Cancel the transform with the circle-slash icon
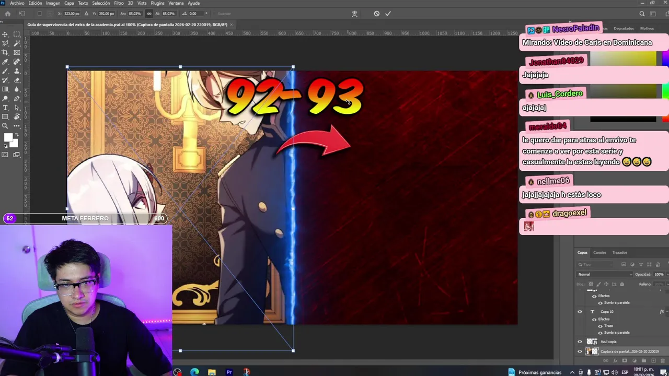Screen dimensions: 669x376 click(x=376, y=14)
